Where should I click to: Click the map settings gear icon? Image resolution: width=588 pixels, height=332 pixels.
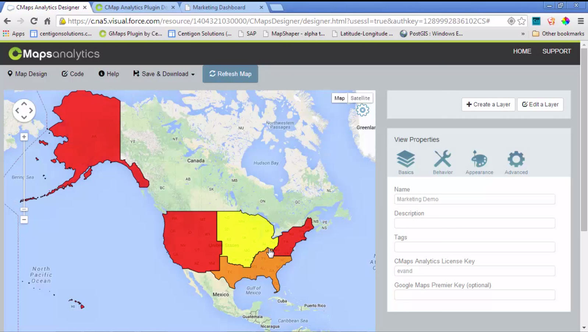click(362, 110)
